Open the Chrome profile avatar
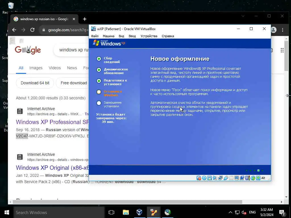This screenshot has height=218, width=291. tap(274, 30)
